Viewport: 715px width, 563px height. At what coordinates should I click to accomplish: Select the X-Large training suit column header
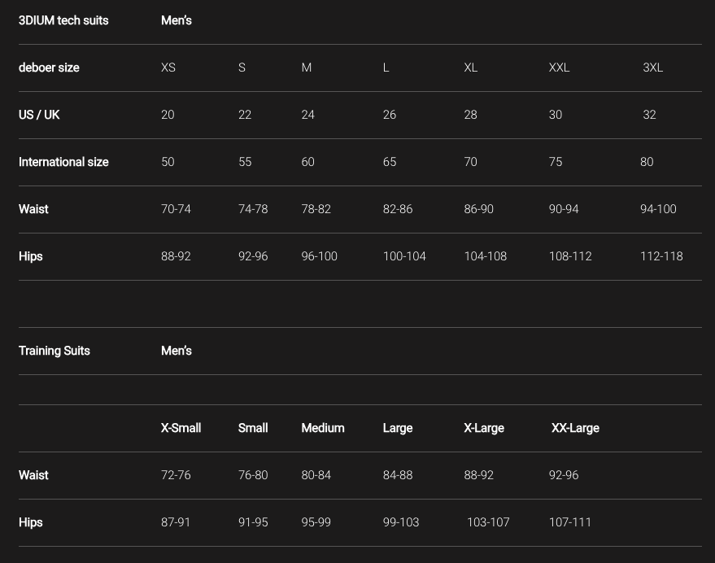point(484,428)
